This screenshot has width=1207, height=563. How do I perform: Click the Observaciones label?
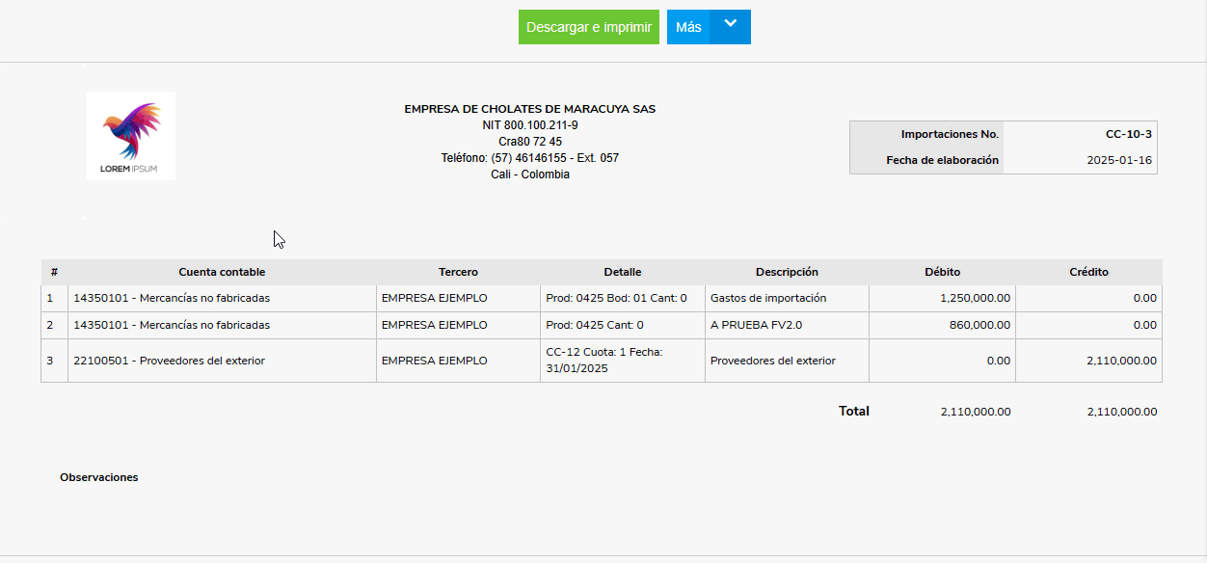point(98,477)
